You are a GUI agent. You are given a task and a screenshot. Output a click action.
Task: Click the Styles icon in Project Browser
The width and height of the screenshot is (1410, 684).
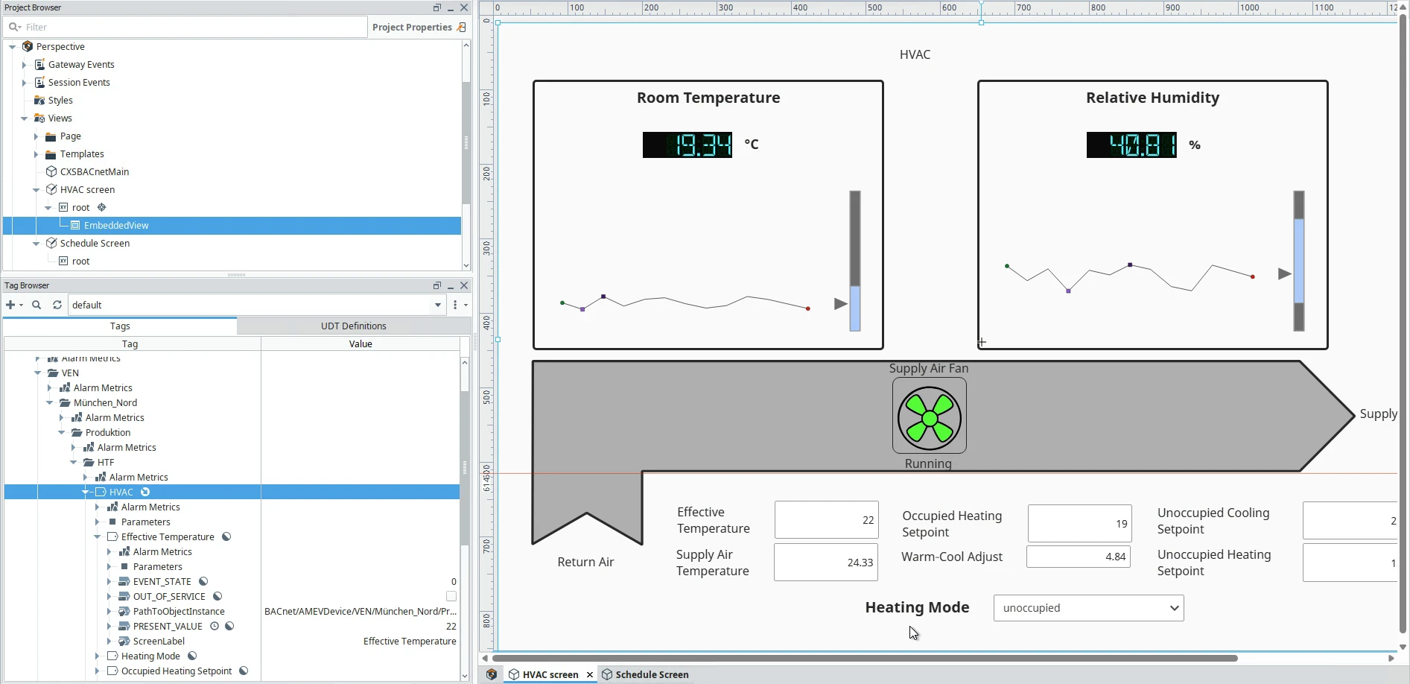[39, 101]
